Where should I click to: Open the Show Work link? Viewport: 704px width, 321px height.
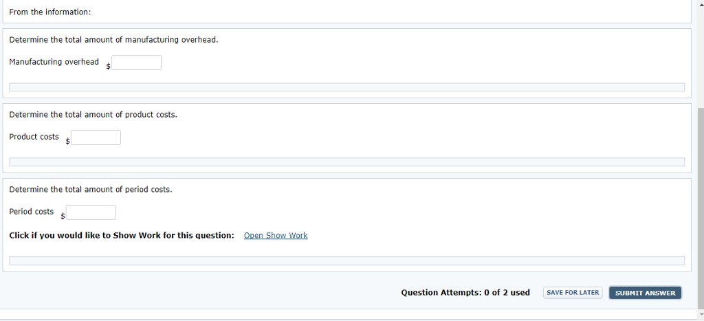pos(276,236)
